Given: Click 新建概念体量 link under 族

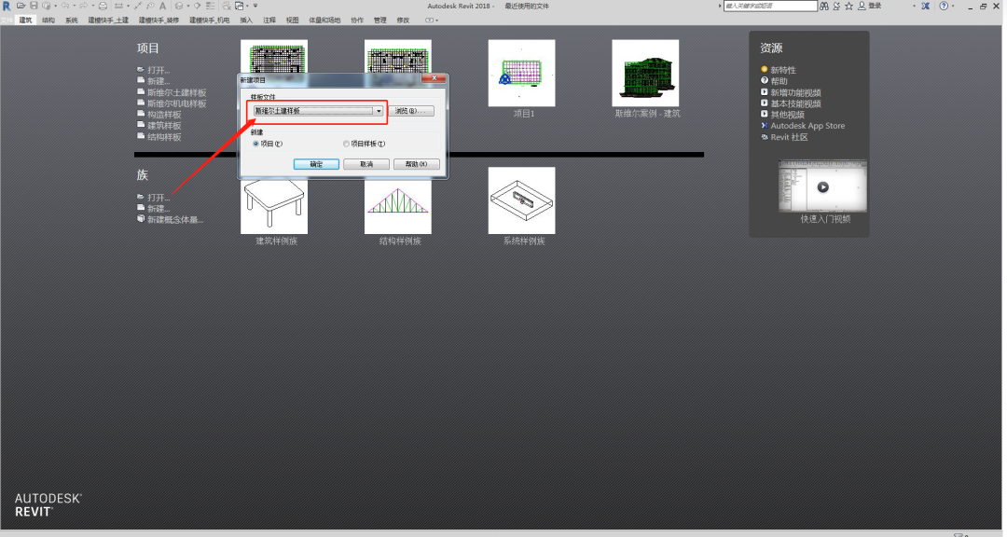Looking at the screenshot, I should click(174, 220).
